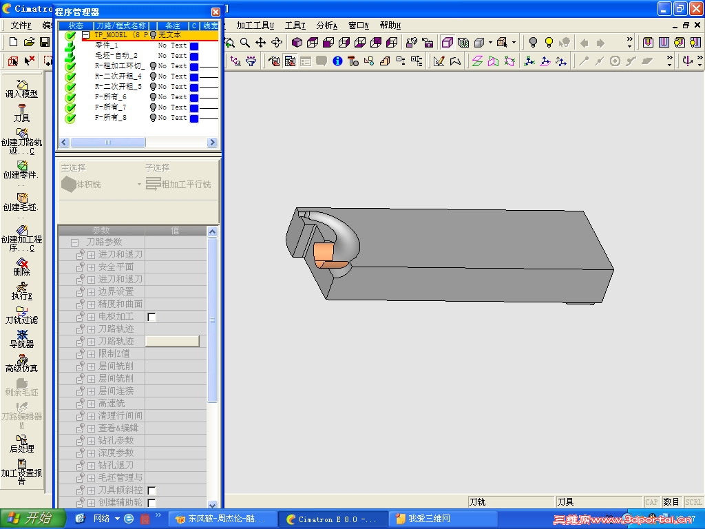705x529 pixels.
Task: Toggle visibility bulb of TP_MODEL row
Action: (154, 35)
